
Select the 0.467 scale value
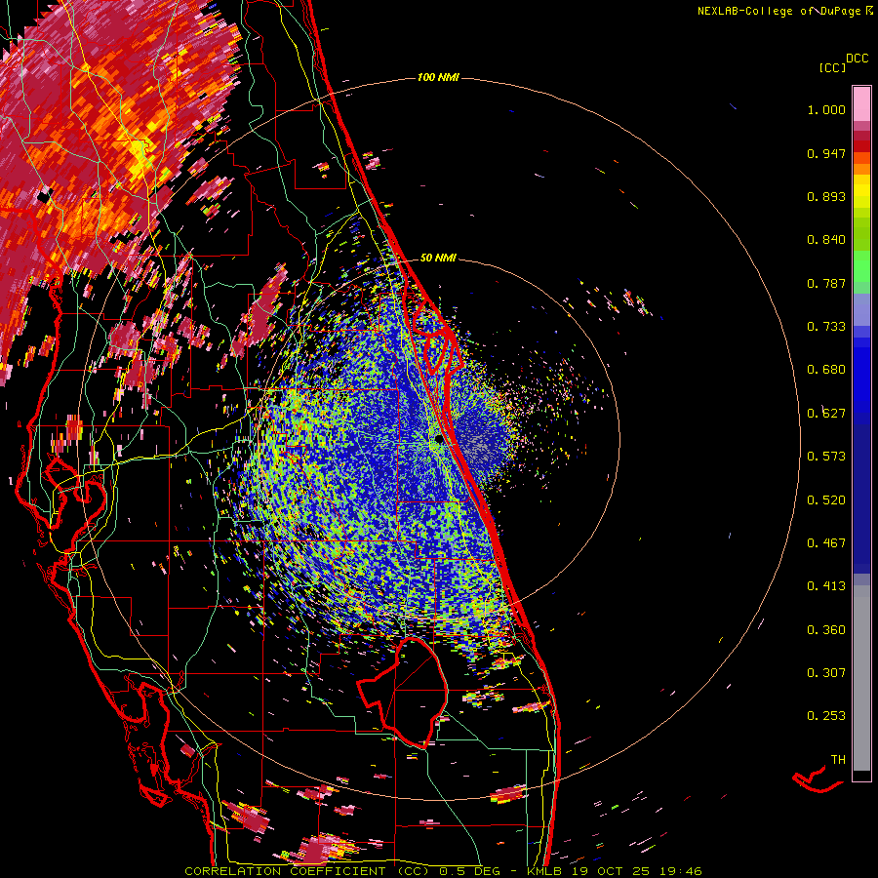point(826,543)
